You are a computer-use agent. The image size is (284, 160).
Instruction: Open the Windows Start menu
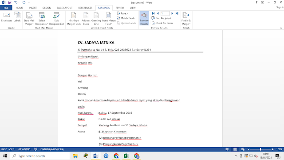pos(5,156)
